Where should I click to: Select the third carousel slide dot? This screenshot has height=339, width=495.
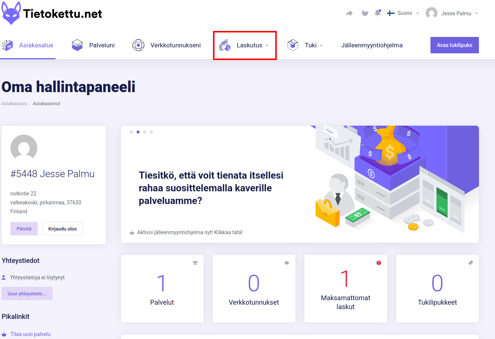[145, 132]
